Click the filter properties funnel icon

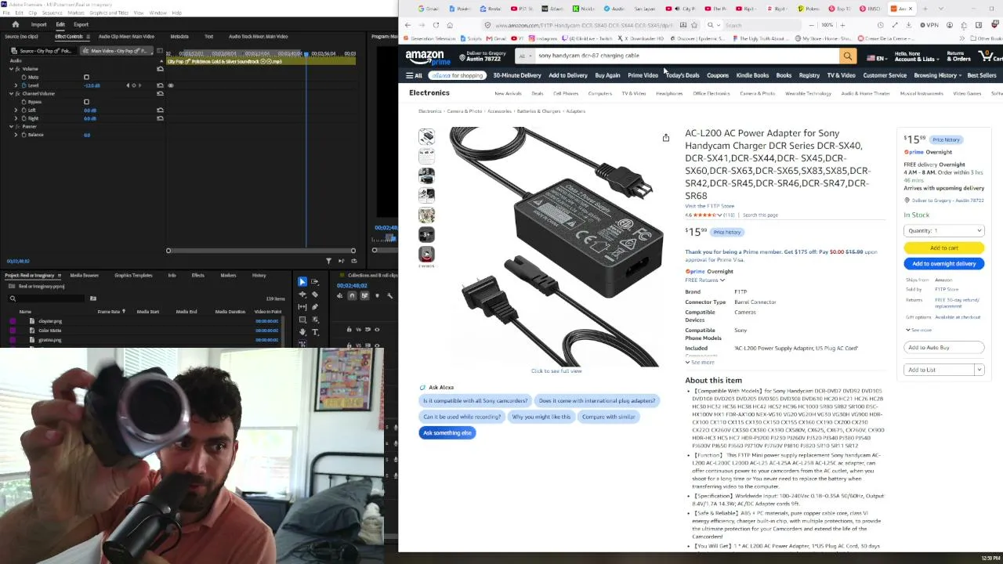328,261
